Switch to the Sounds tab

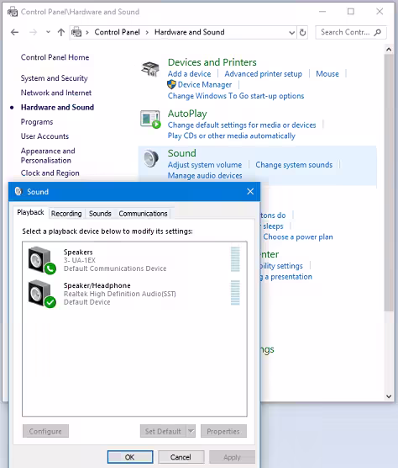tap(100, 214)
